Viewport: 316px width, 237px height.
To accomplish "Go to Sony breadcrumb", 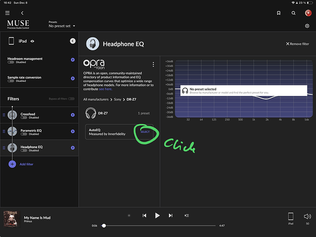I will pos(118,100).
